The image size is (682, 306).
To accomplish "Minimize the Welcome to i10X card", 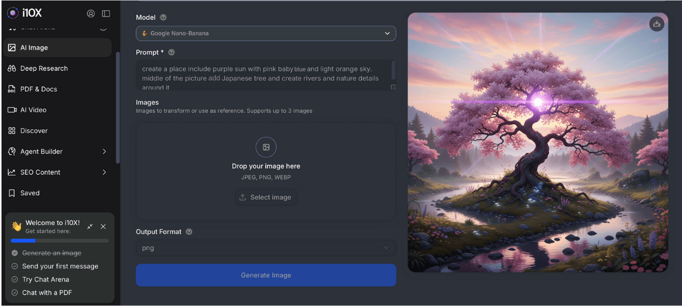I will click(90, 227).
